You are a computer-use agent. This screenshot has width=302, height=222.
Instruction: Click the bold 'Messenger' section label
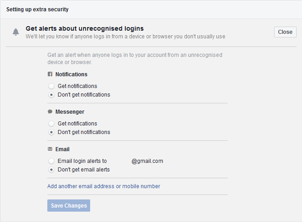click(x=70, y=112)
